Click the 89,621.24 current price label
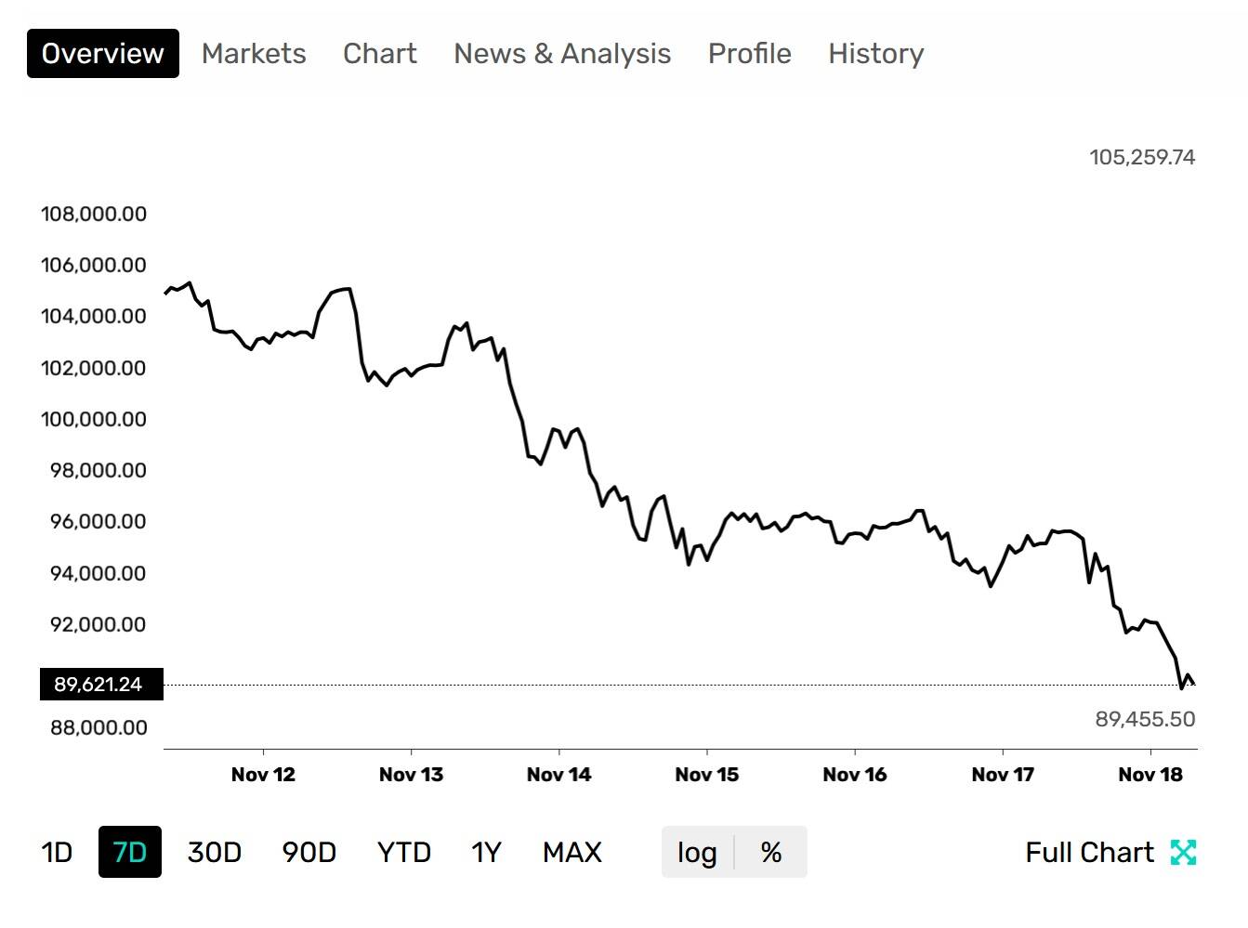 click(x=99, y=685)
